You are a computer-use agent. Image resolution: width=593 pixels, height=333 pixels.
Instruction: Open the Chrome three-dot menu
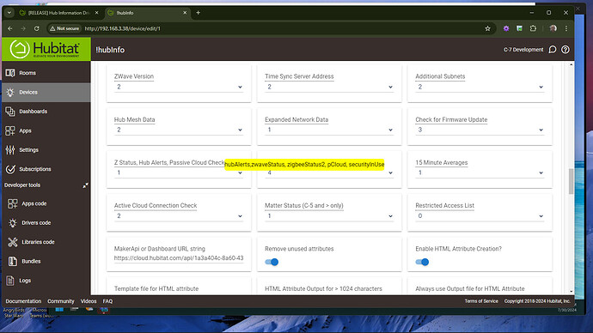[566, 28]
